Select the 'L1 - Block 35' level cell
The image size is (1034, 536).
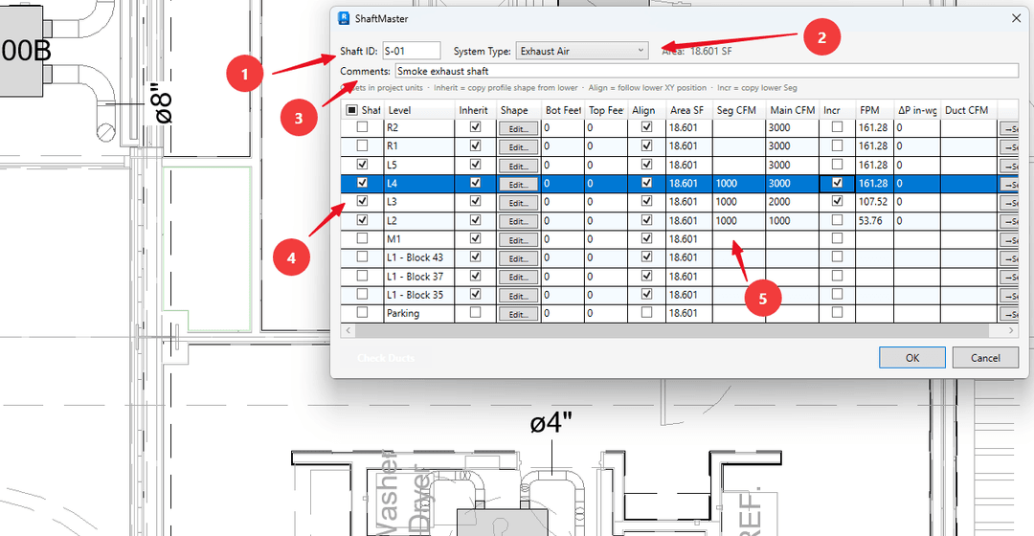pos(419,295)
